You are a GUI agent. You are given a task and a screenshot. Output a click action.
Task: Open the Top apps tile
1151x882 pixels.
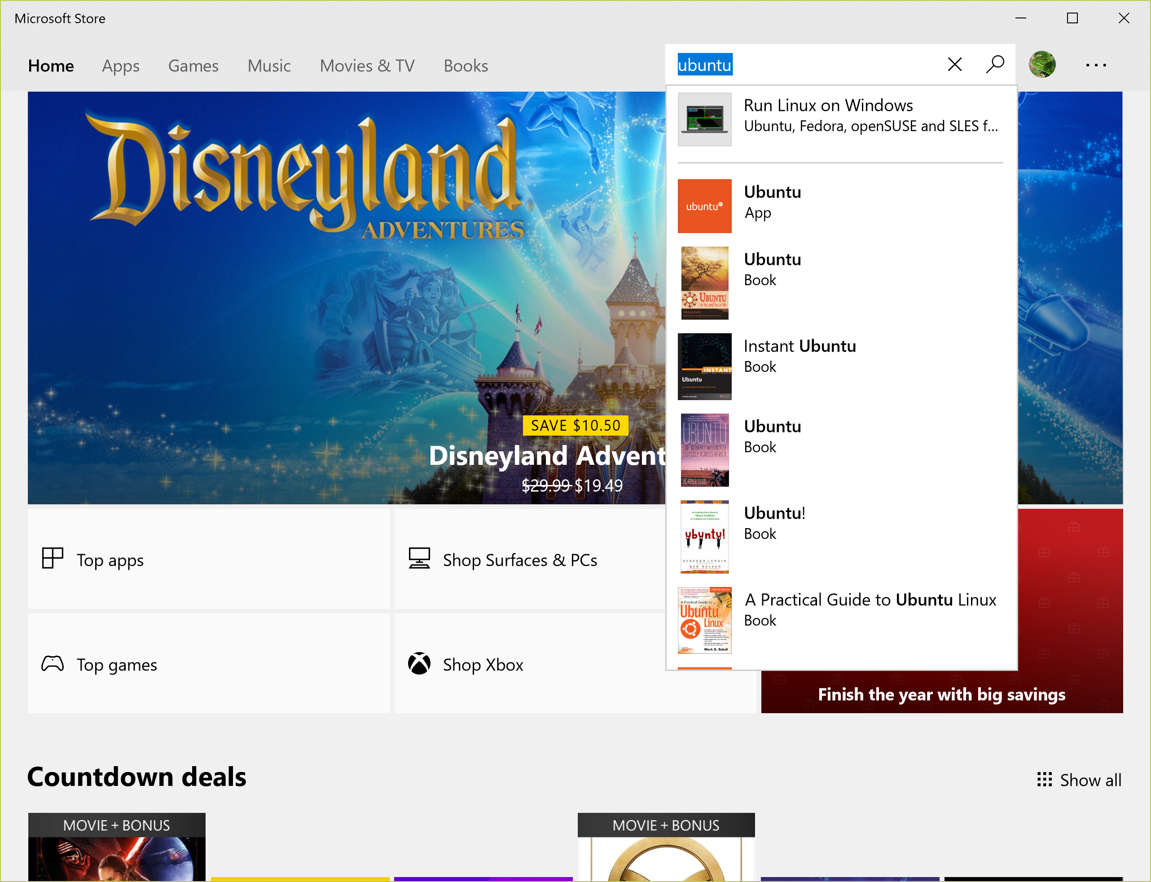coord(209,559)
